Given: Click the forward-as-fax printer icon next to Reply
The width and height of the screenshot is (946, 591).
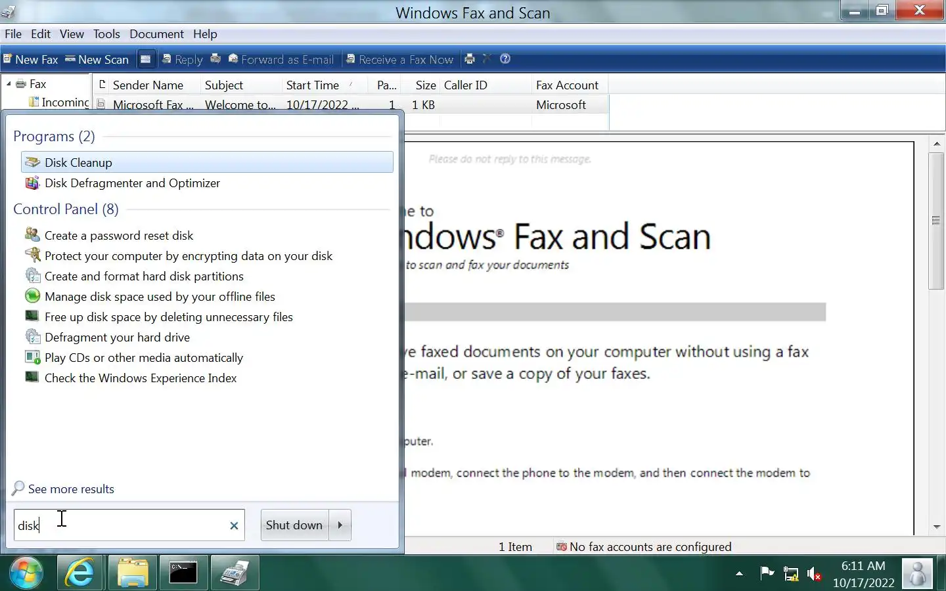Looking at the screenshot, I should point(215,59).
